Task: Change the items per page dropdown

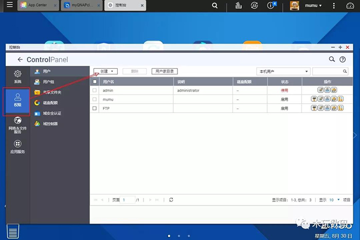Action: coord(334,200)
